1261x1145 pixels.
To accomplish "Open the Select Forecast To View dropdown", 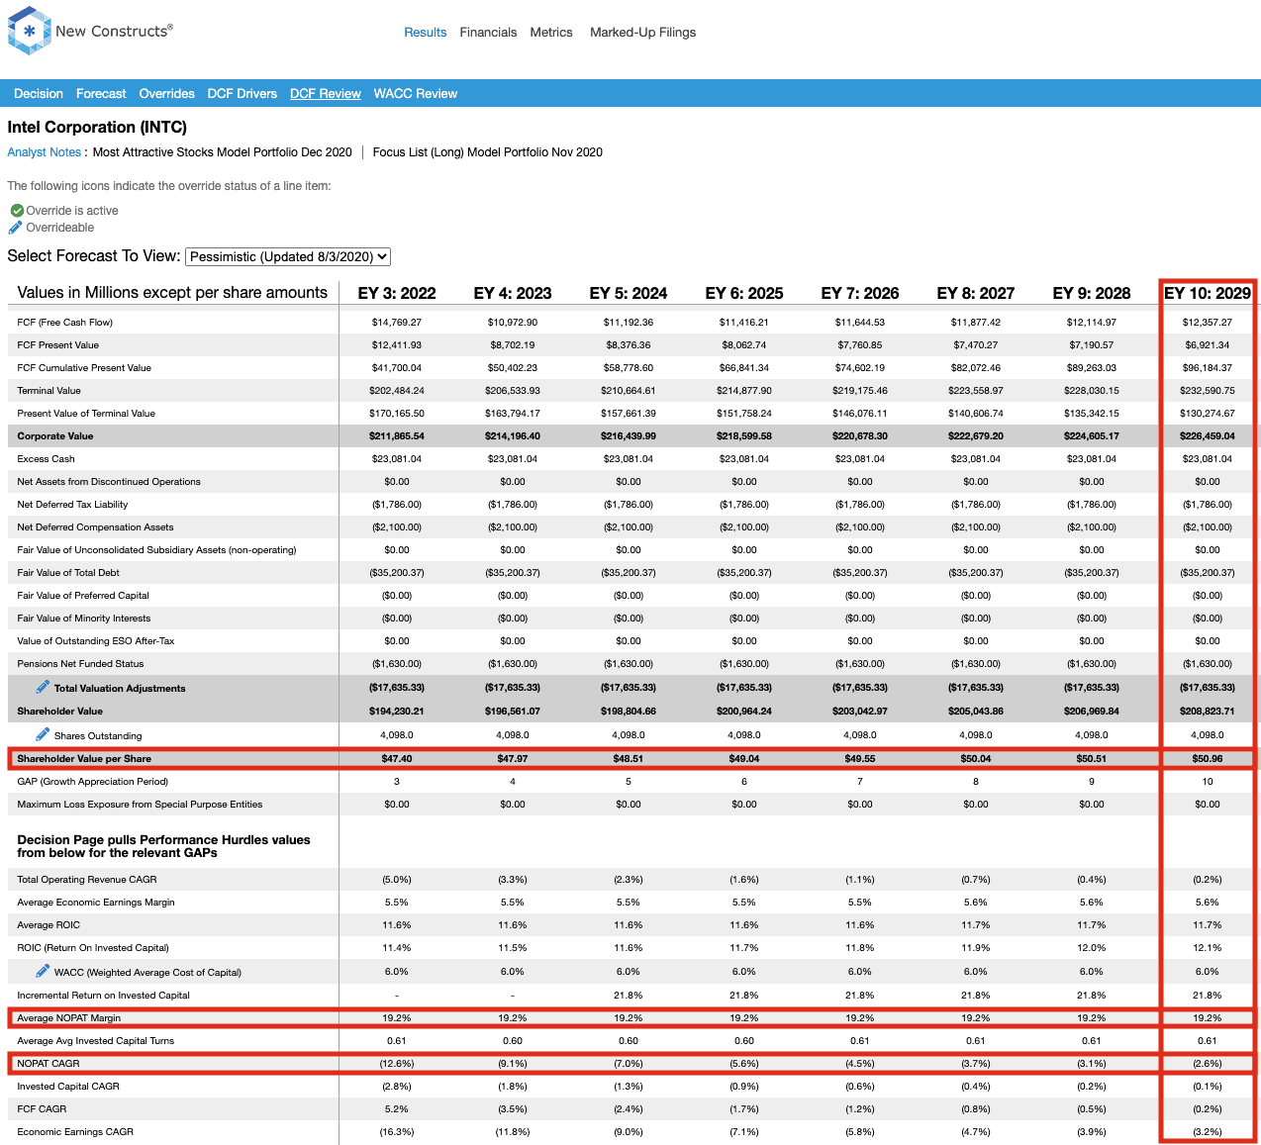I will click(x=288, y=256).
